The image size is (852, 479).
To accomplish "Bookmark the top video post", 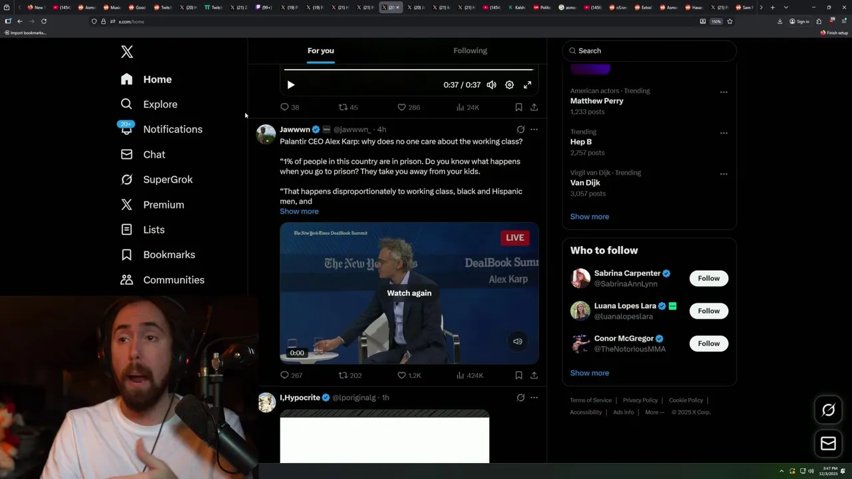I will coord(519,107).
